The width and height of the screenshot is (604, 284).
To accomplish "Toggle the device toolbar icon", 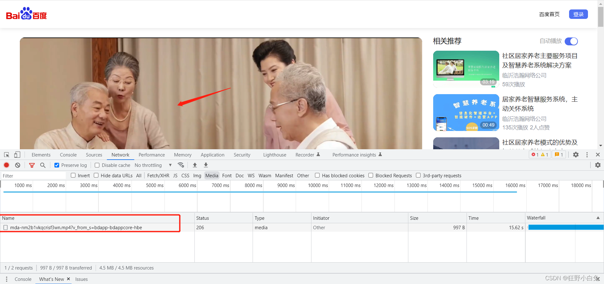I will coord(17,155).
